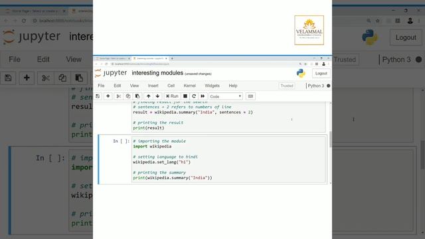
Task: Move the selected cell up with the arrow icon
Action: coord(148,96)
